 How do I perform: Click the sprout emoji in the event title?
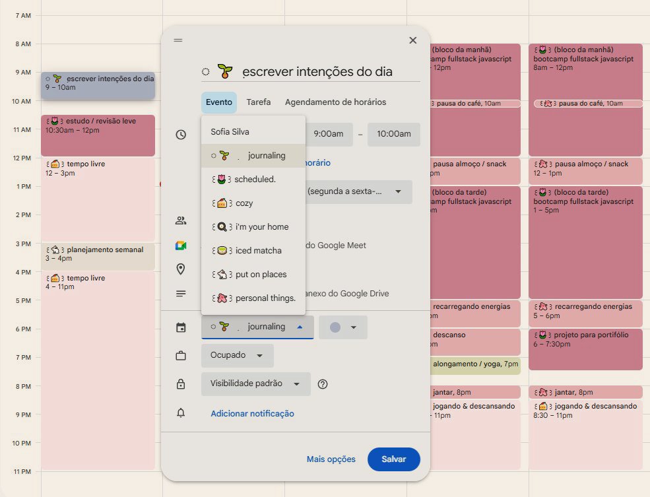pyautogui.click(x=224, y=71)
